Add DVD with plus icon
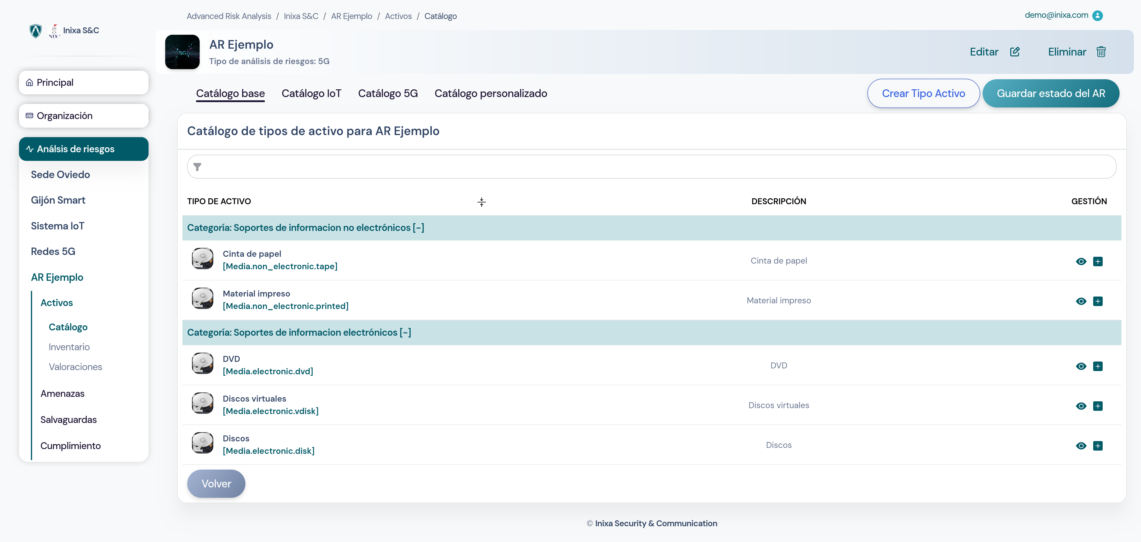 tap(1098, 366)
